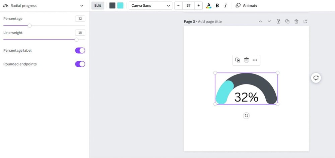Turn off the Rounded endpoints toggle

(80, 64)
